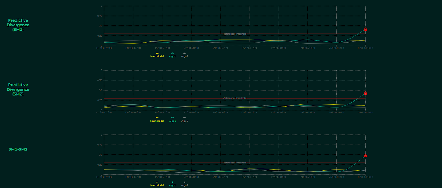Click 05/09-11/09 axis label on SM1 chart

coord(249,48)
